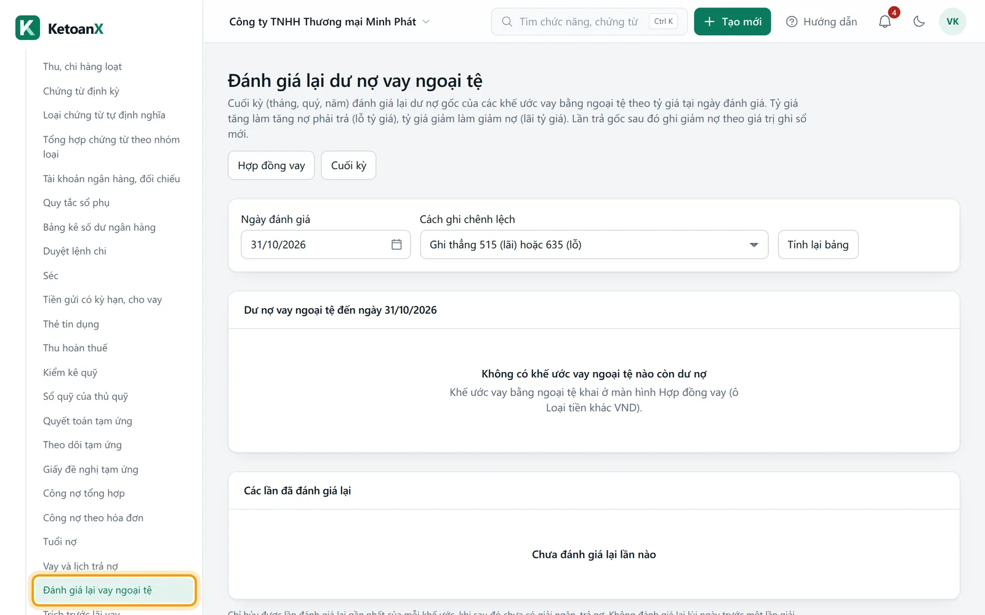Open the VK user avatar menu
Image resolution: width=985 pixels, height=615 pixels.
tap(952, 22)
